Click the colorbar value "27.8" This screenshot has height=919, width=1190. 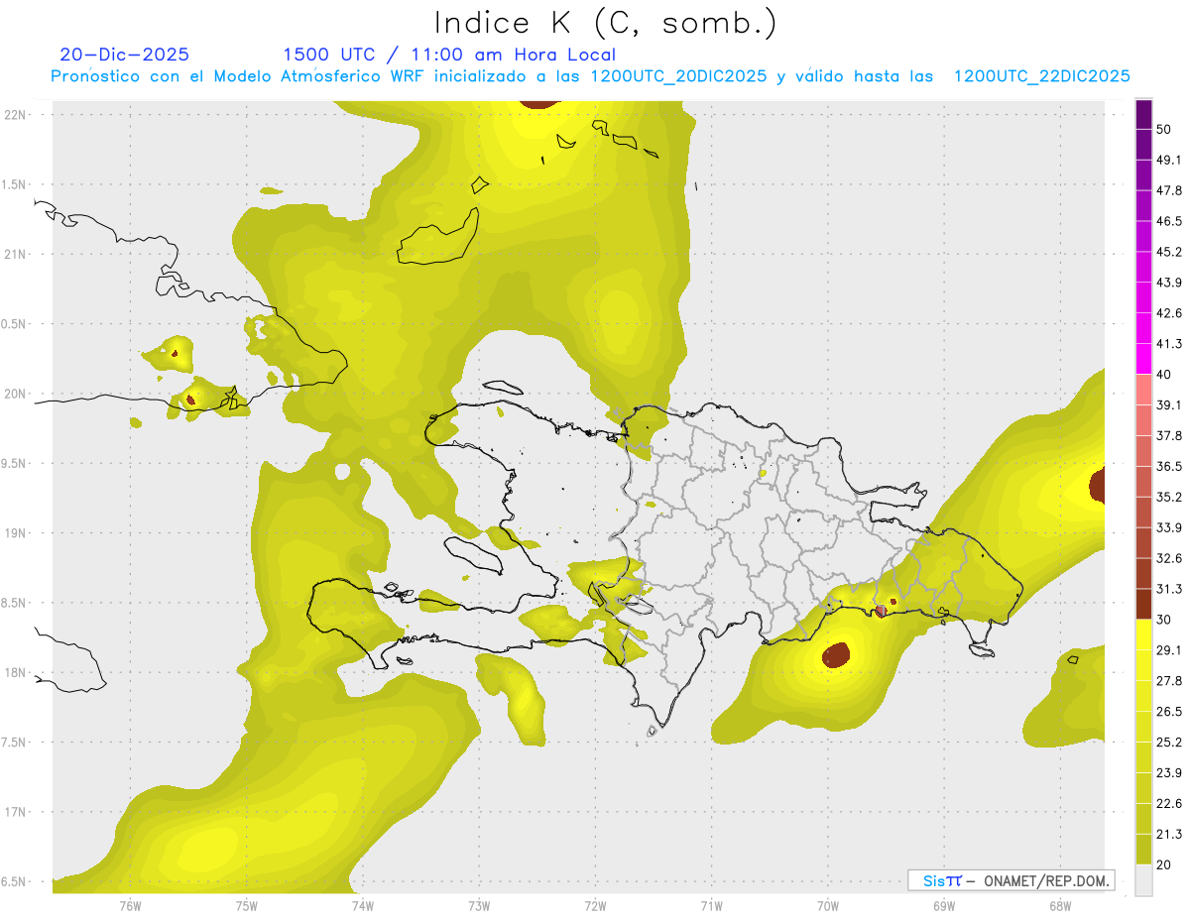(1169, 681)
